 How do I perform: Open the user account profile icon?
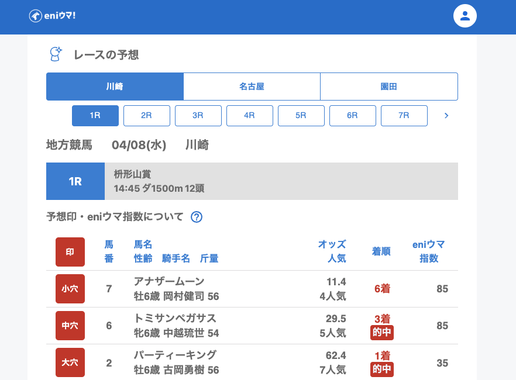[x=465, y=16]
